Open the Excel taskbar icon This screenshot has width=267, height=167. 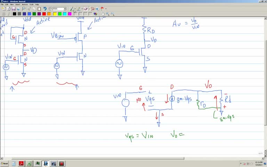click(x=29, y=164)
